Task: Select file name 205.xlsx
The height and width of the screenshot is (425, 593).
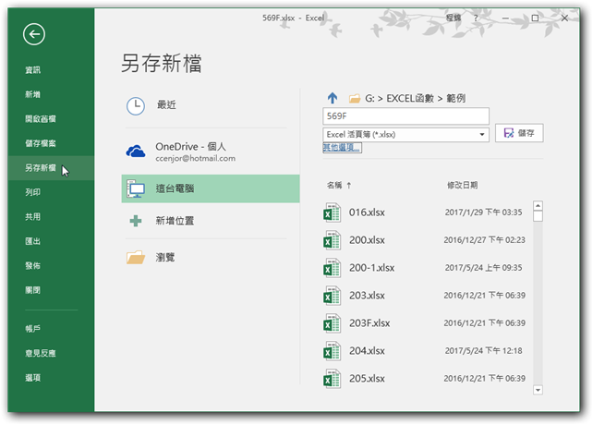Action: [367, 379]
